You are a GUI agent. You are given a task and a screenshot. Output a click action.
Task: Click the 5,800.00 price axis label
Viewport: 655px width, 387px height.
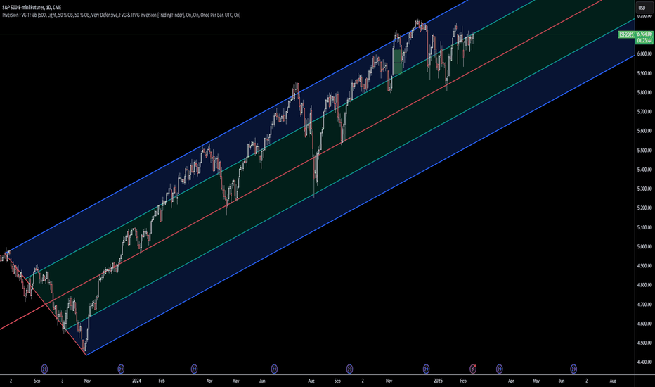644,92
